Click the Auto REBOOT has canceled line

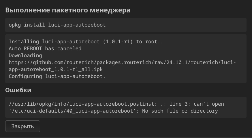(x=46, y=49)
